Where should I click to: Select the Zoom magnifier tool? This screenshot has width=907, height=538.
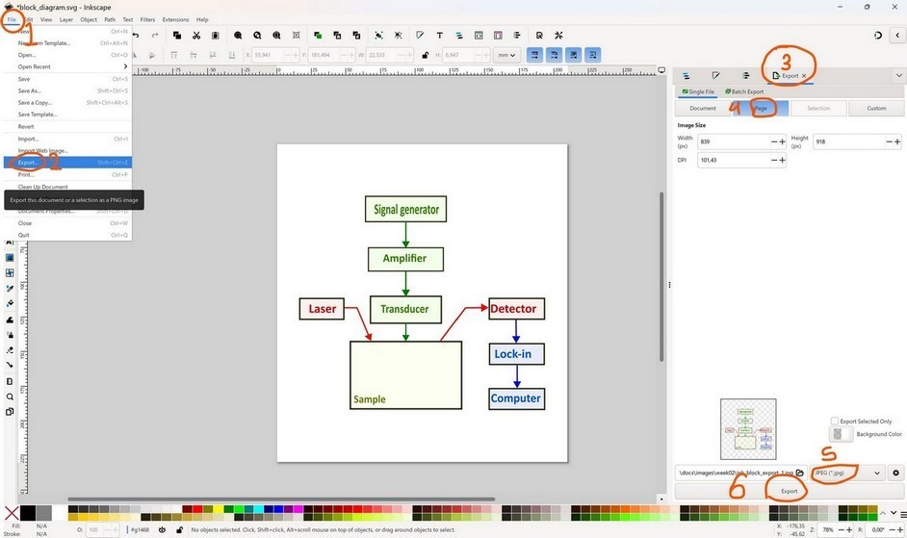(x=10, y=397)
